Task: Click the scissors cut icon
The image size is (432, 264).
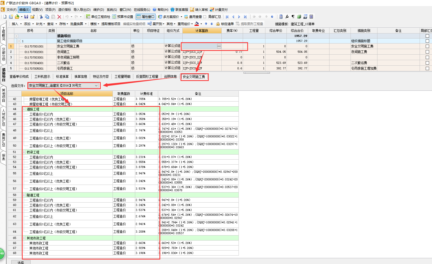Action: pos(41,17)
